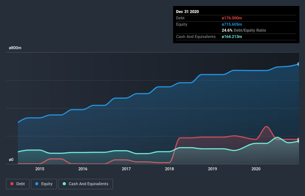Toggle the Equity series legend button
This screenshot has width=305, height=196.
pos(44,184)
